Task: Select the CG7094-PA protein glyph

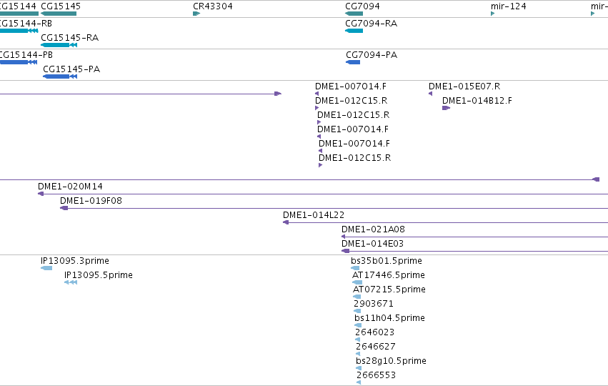Action: (353, 62)
